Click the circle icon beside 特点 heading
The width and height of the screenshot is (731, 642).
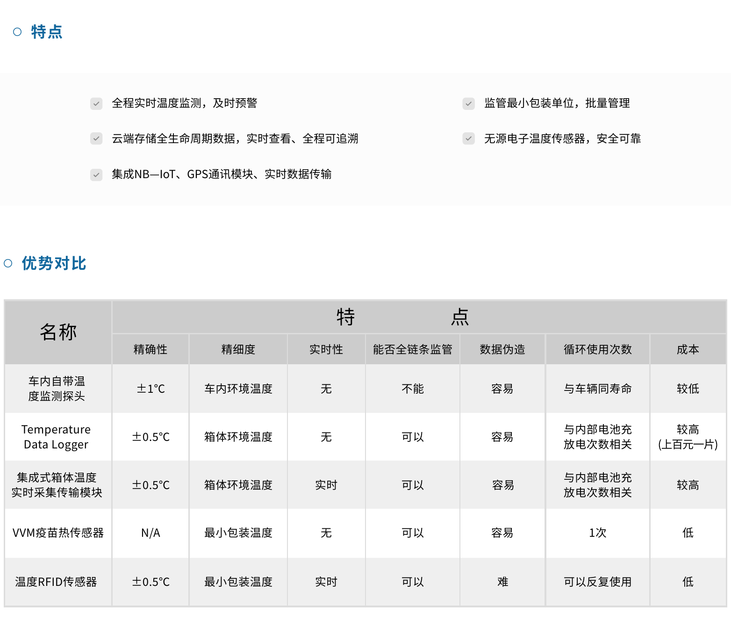(17, 31)
